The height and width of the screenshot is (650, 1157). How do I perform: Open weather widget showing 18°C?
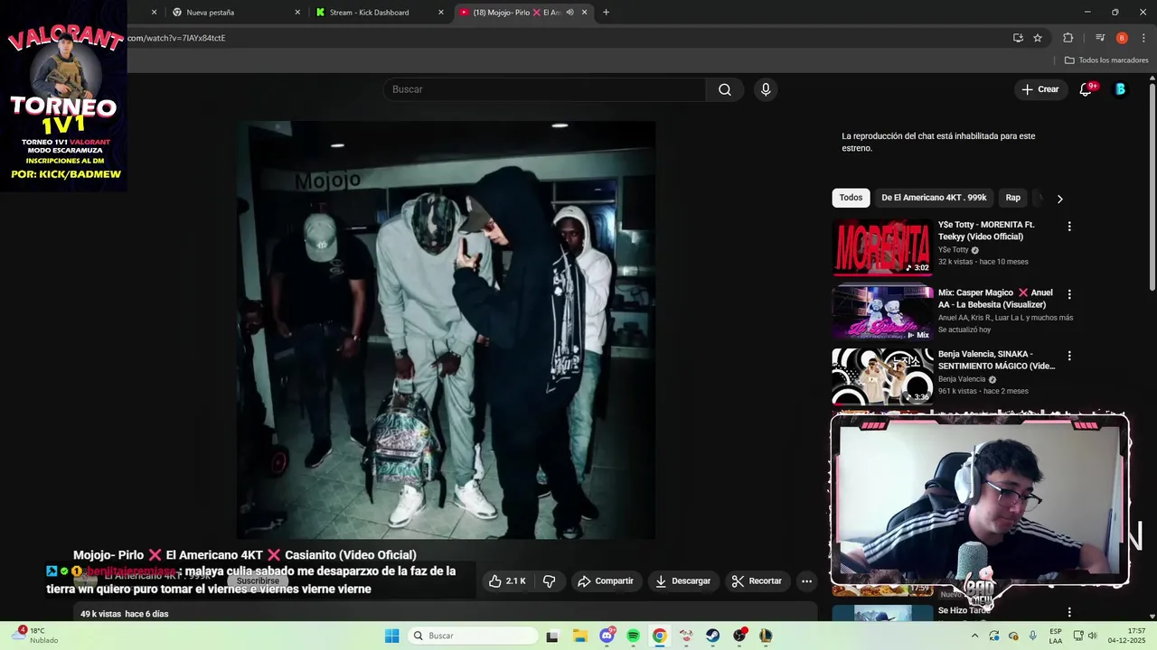(x=36, y=636)
